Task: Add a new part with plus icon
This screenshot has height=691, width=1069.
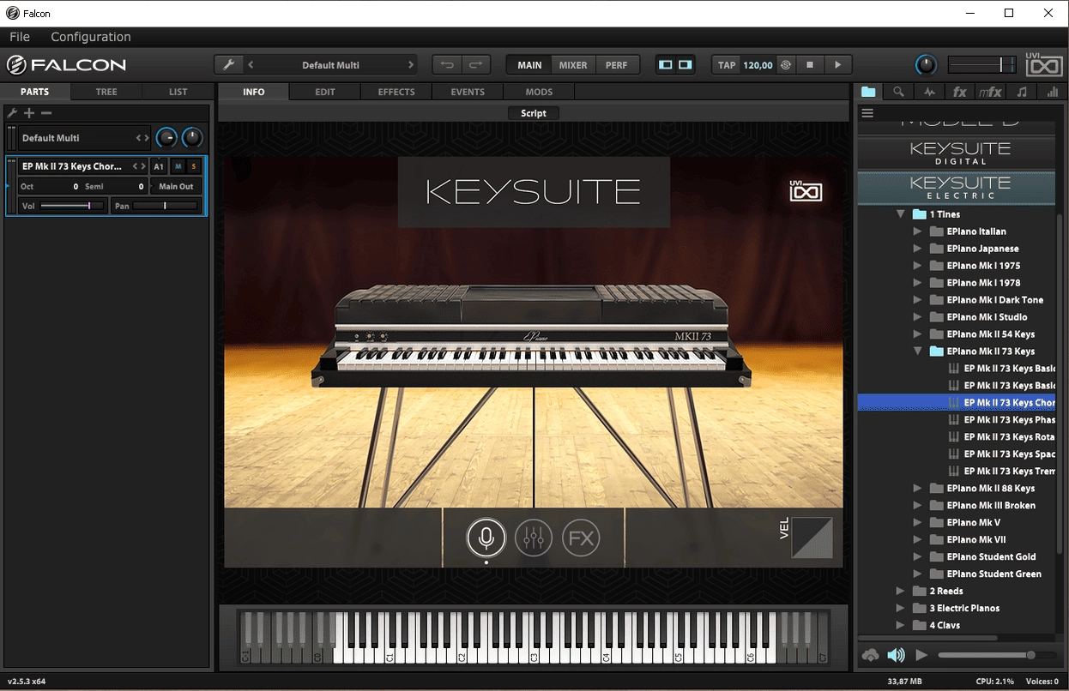Action: 29,113
